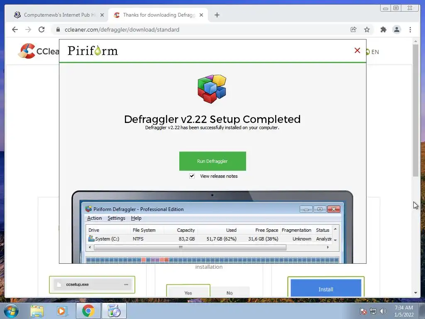
Task: Click the Help menu in preview image
Action: (136, 218)
